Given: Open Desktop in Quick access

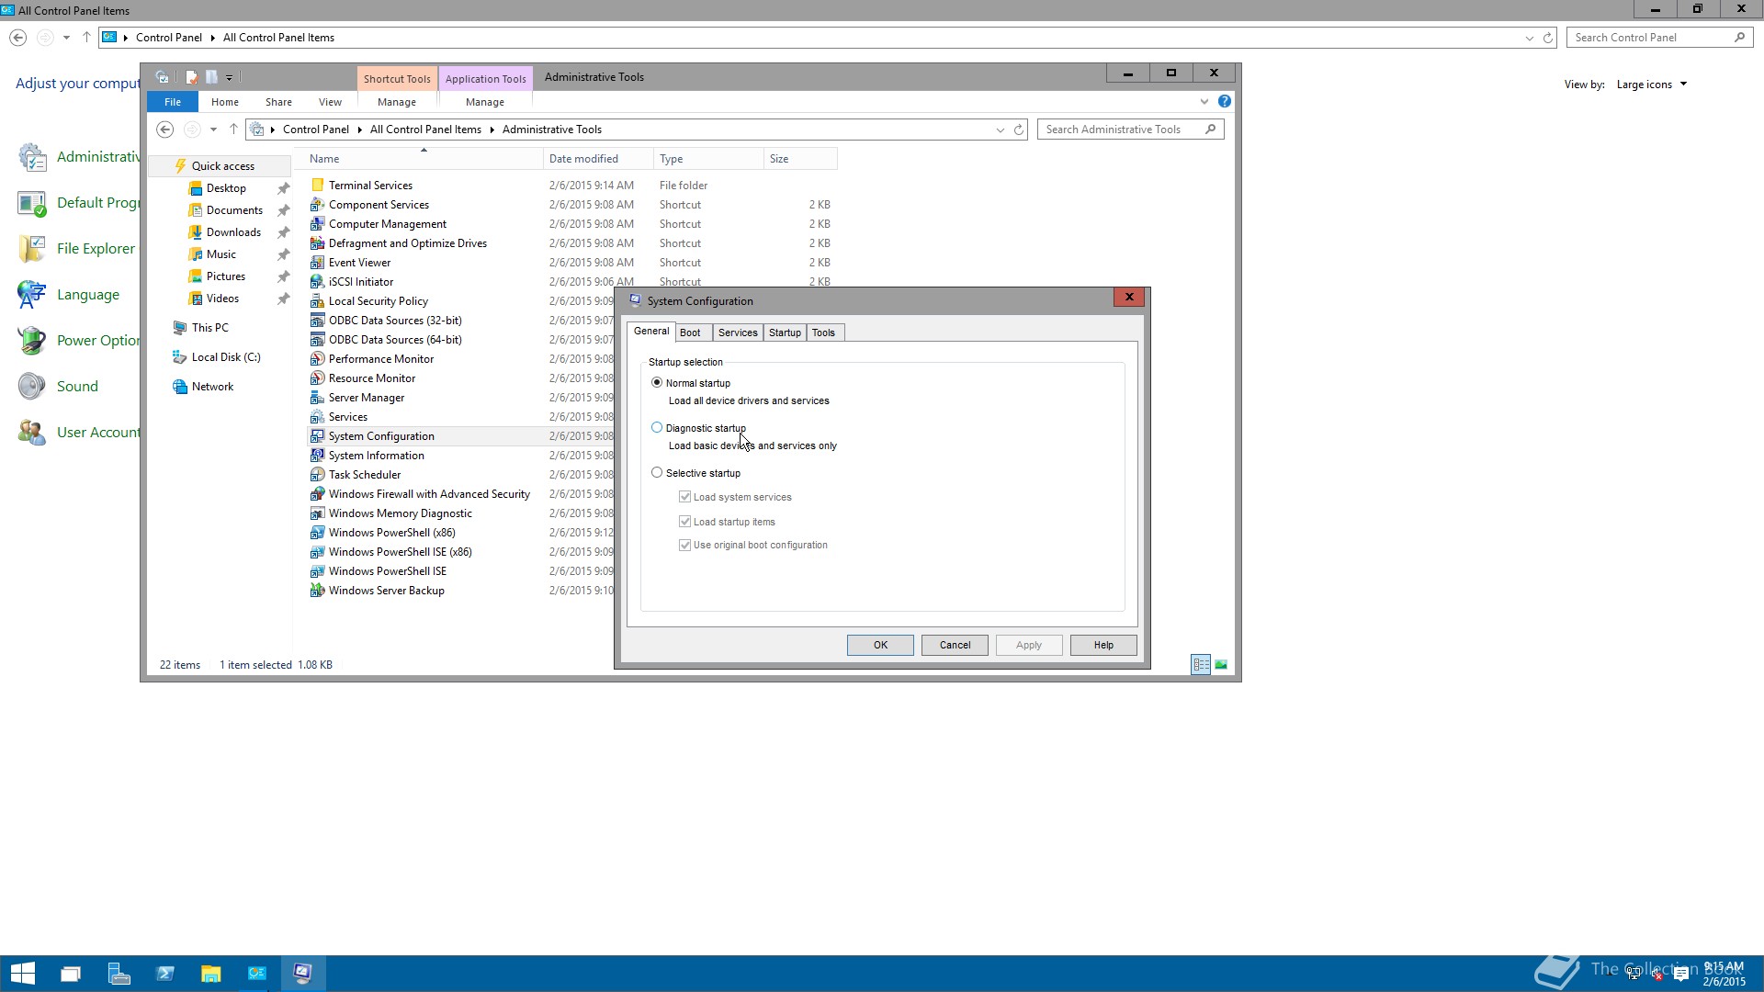Looking at the screenshot, I should [226, 188].
